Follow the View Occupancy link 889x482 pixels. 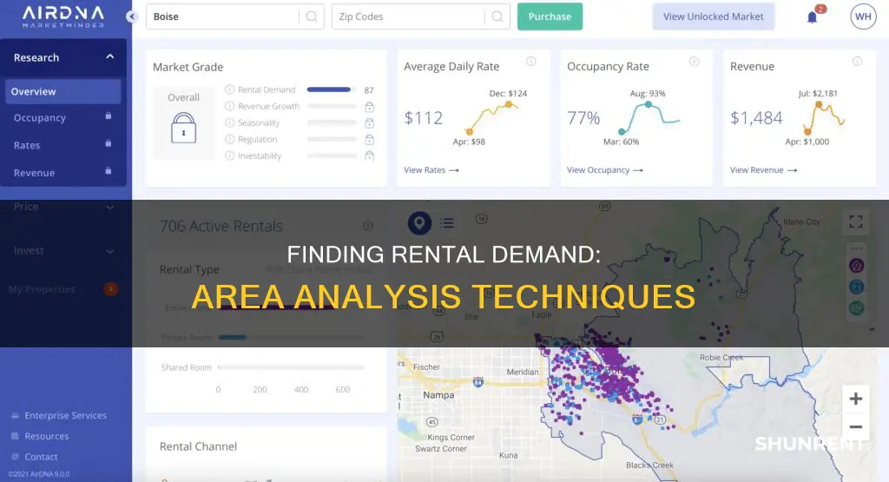click(604, 169)
